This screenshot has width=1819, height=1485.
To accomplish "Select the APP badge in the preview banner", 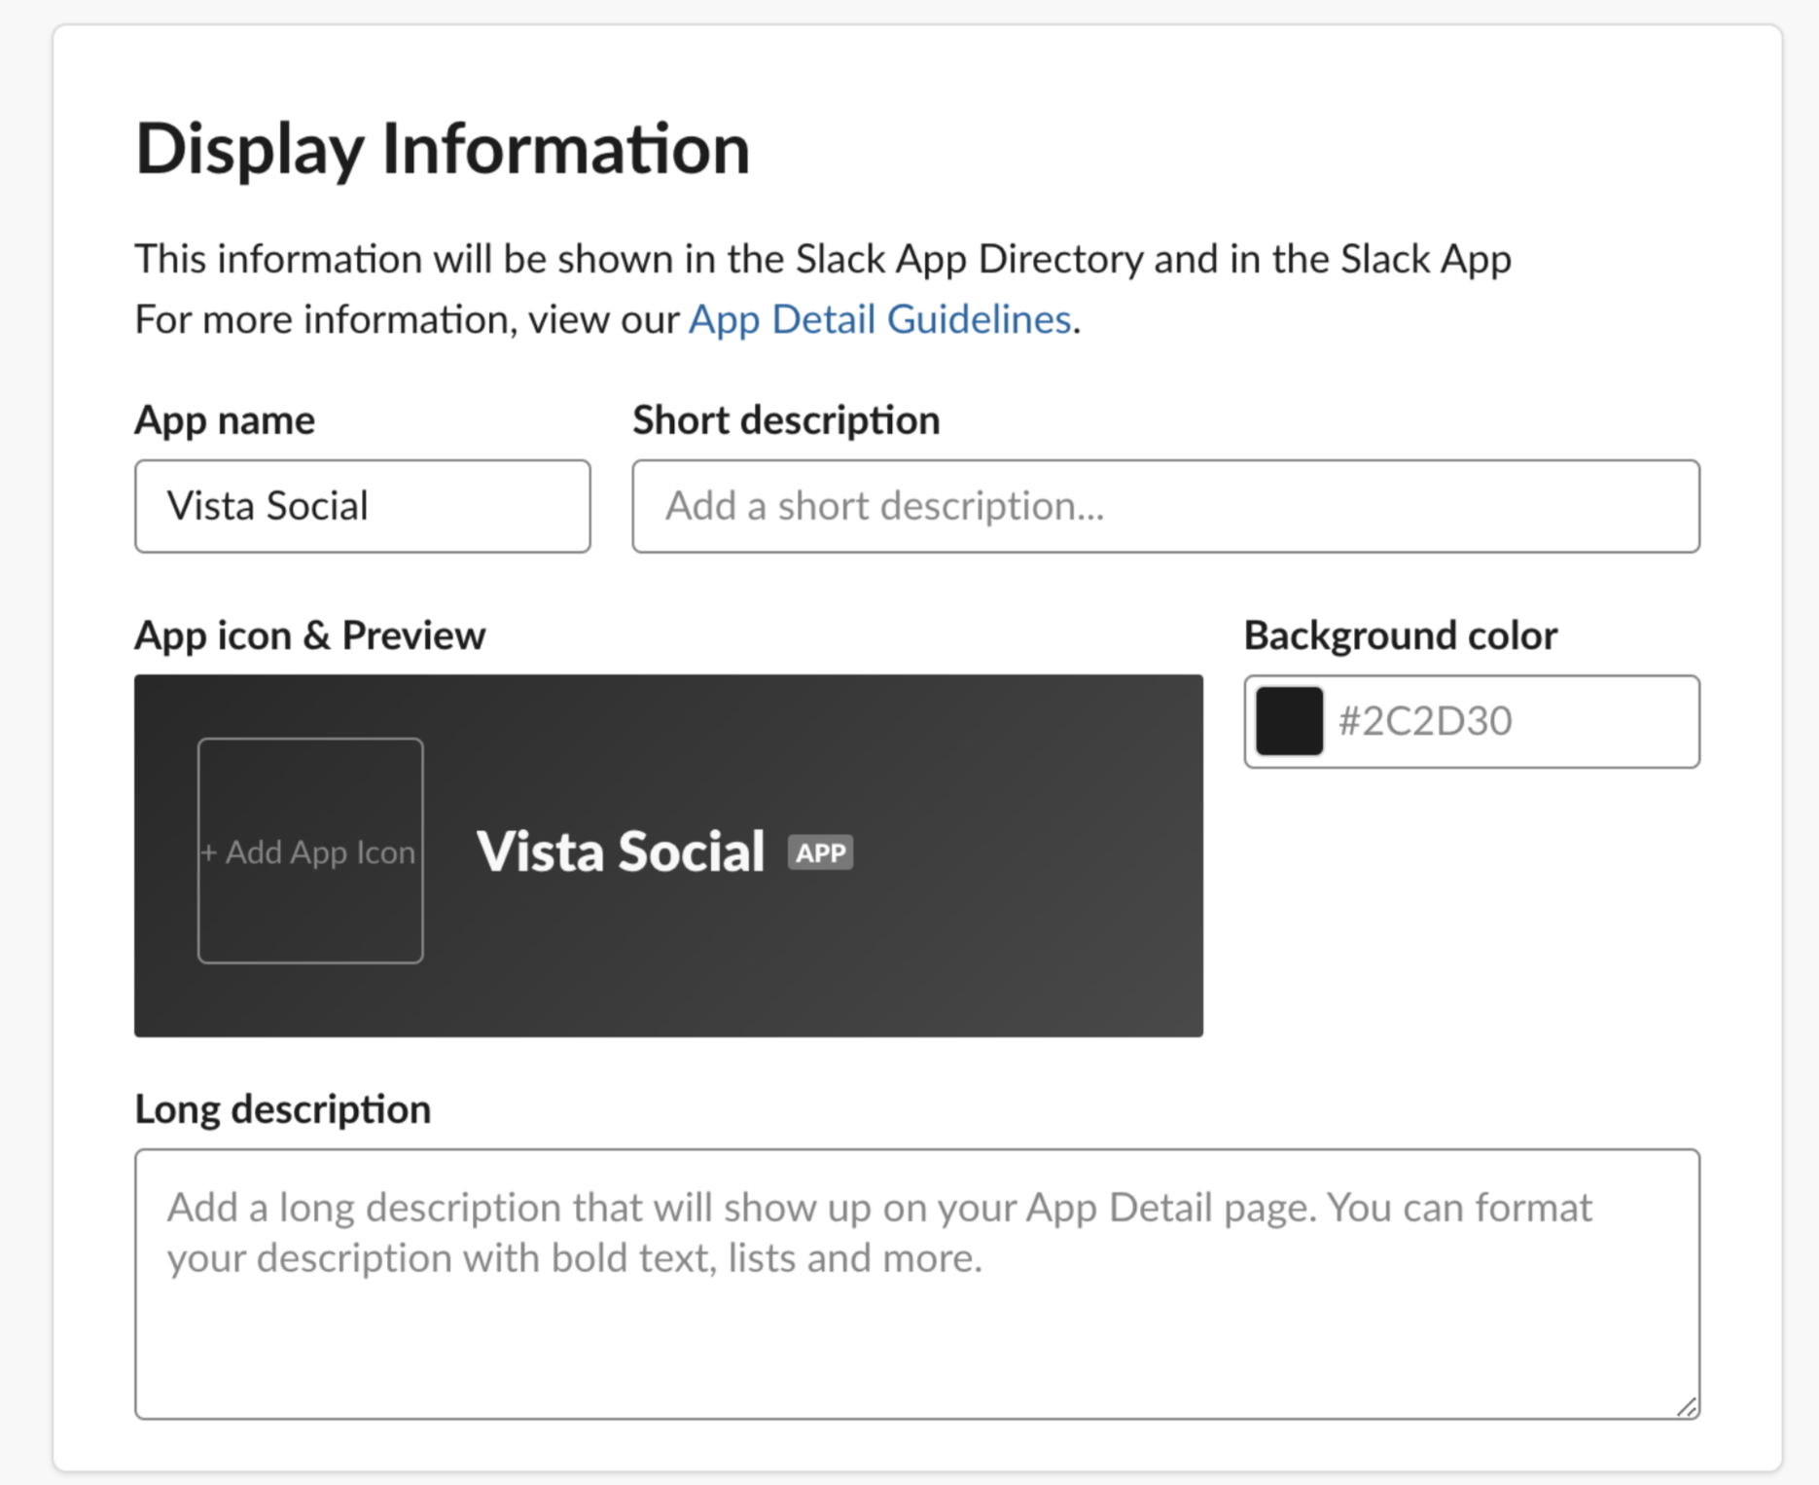I will [x=820, y=851].
